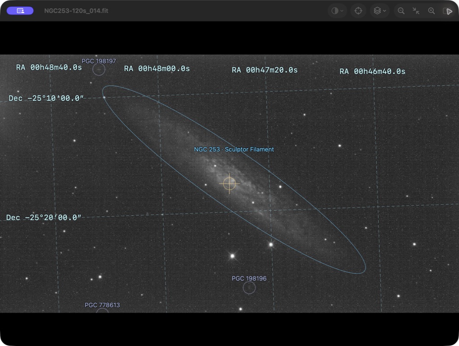Click the PGC 778613 annotation label
The image size is (459, 346).
point(102,305)
